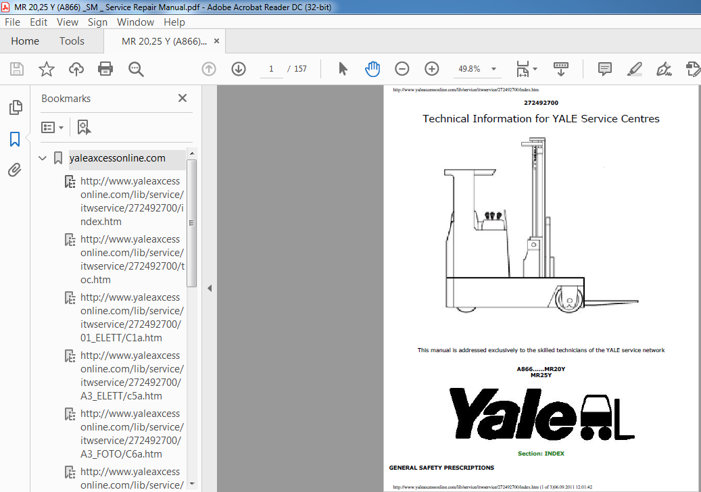701x492 pixels.
Task: Open the Sign menu
Action: click(97, 22)
